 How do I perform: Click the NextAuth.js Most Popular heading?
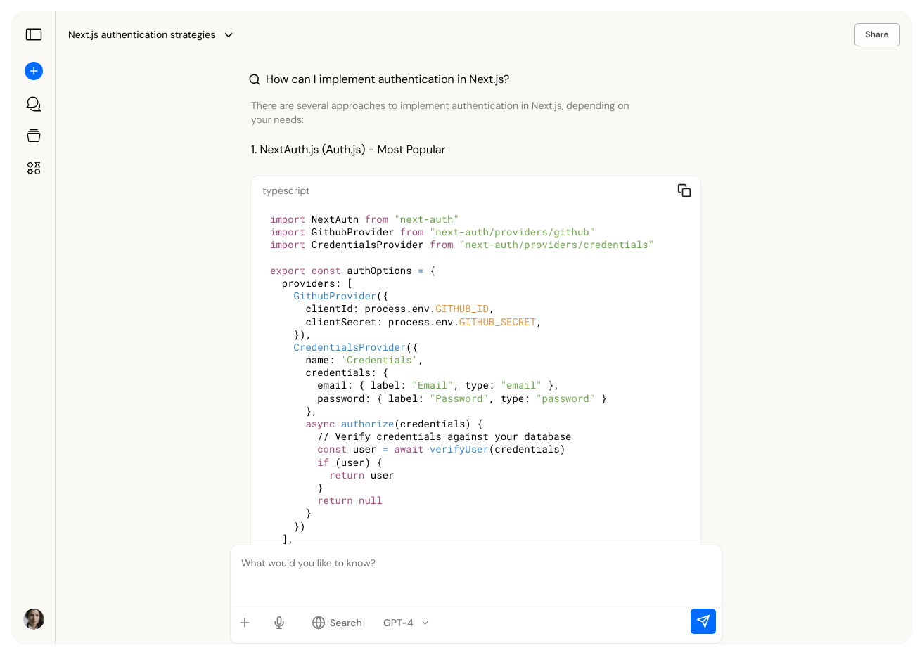pos(348,149)
